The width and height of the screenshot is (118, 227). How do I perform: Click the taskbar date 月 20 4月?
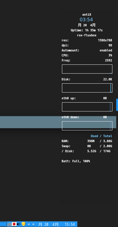pyautogui.click(x=48, y=224)
